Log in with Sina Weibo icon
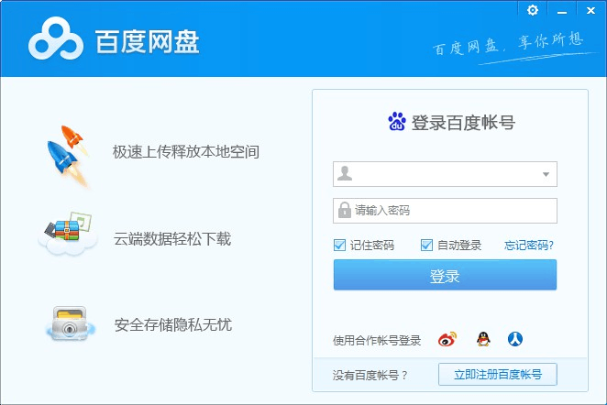Image resolution: width=607 pixels, height=405 pixels. point(447,339)
